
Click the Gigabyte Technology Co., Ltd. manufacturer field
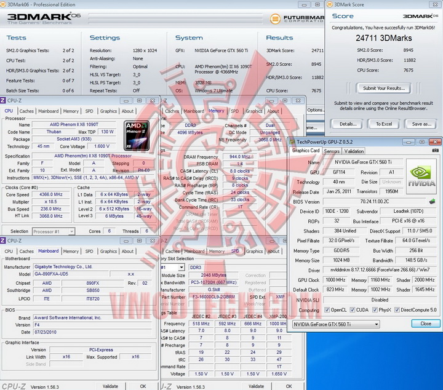click(93, 266)
